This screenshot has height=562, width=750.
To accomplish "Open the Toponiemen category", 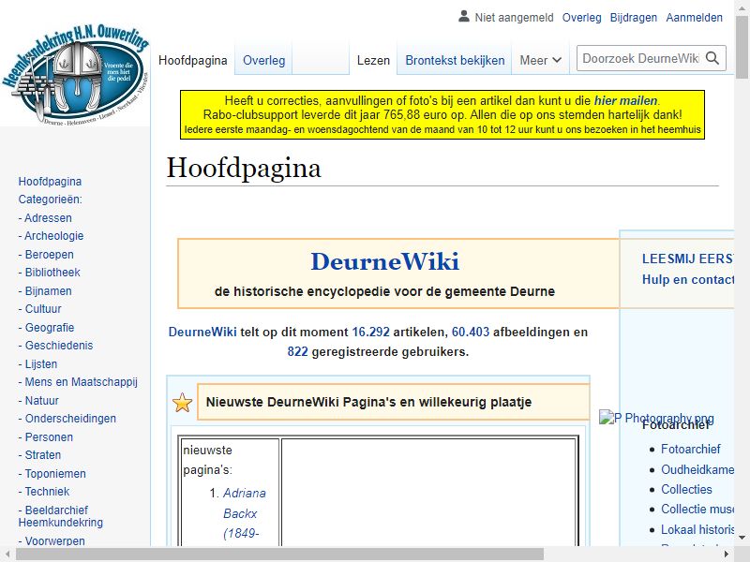I will click(55, 474).
